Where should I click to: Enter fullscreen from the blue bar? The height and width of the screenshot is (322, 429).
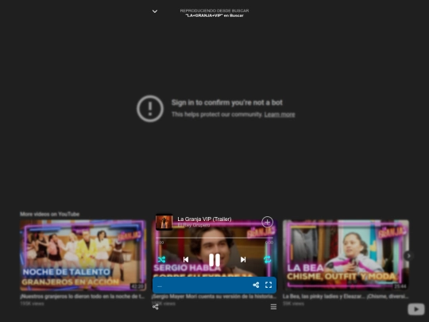pyautogui.click(x=269, y=285)
